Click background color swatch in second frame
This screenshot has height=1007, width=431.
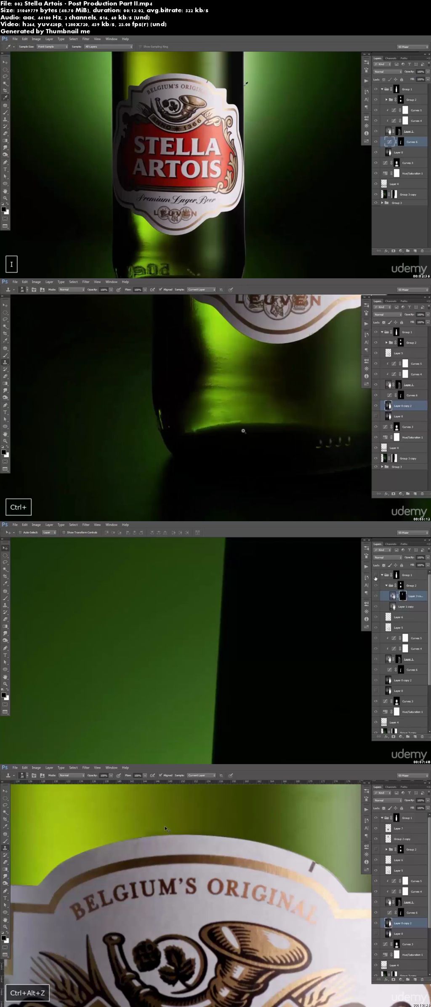click(x=7, y=455)
